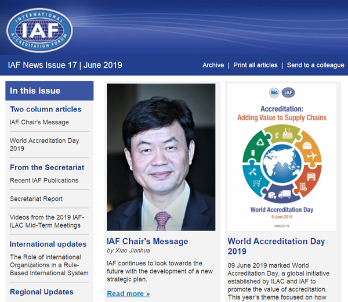Open World Accreditation Day 2019 article title
This screenshot has width=348, height=302.
276,246
